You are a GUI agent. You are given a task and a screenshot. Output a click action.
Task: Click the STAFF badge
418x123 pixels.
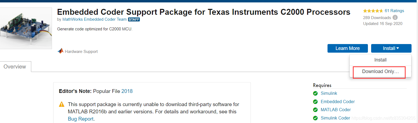click(134, 19)
